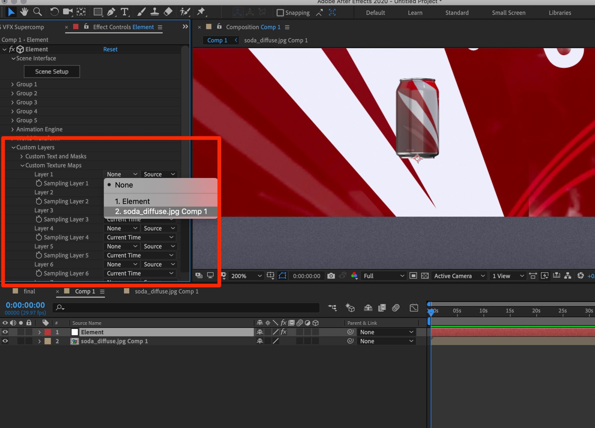Enable the Snapping checkbox
This screenshot has height=428, width=595.
tap(280, 12)
